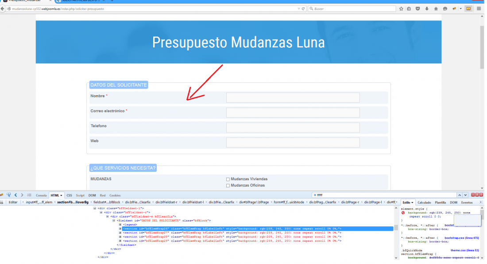Click the disabled-property red icon before background

point(403,213)
